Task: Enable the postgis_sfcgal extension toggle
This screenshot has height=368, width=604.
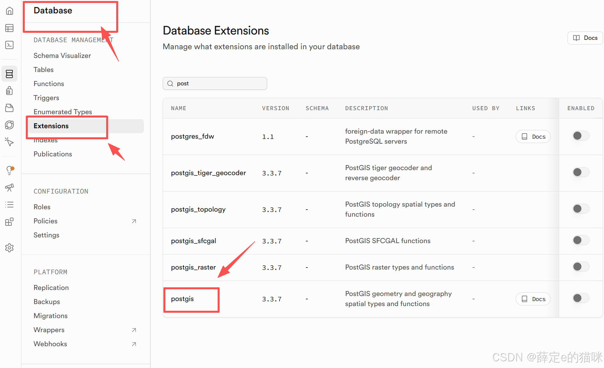Action: coord(581,240)
